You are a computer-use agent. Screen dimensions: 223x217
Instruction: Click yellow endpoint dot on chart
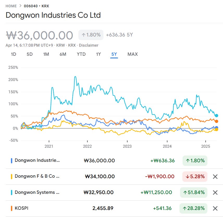tap(216, 129)
